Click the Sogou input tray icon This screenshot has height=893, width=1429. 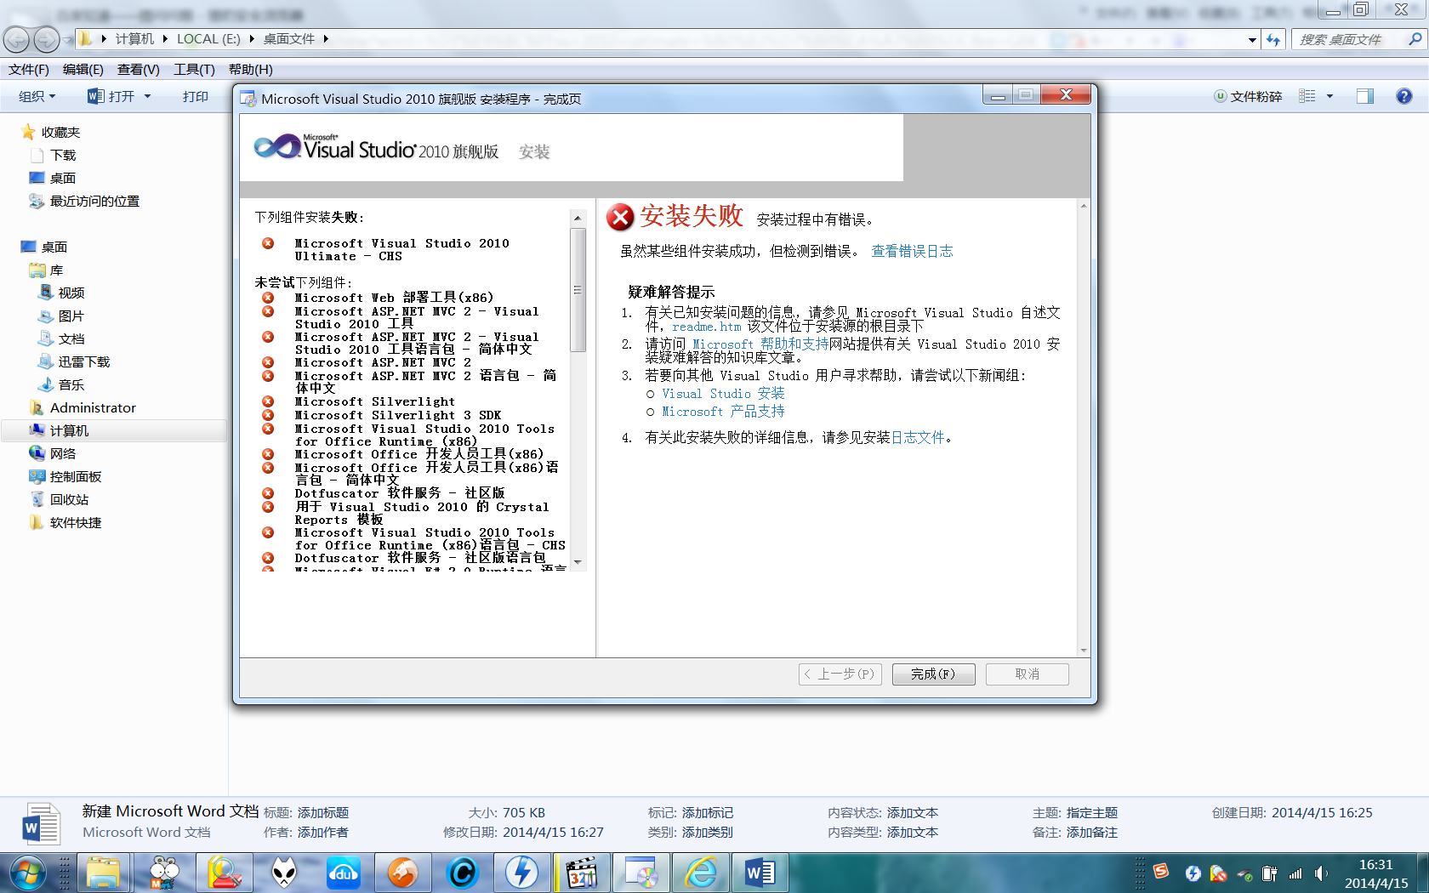pos(1161,872)
